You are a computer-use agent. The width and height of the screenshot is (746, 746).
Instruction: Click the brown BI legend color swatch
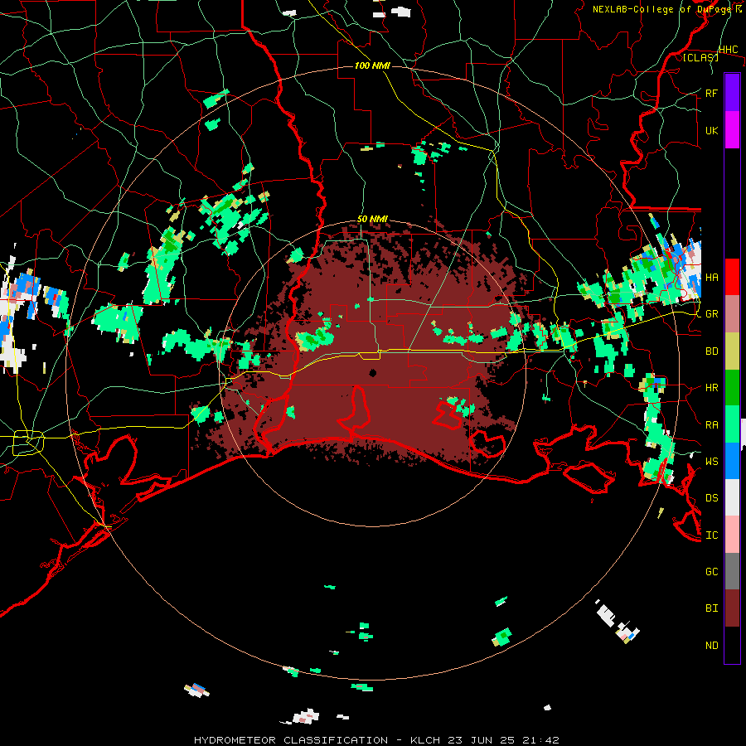coord(732,608)
